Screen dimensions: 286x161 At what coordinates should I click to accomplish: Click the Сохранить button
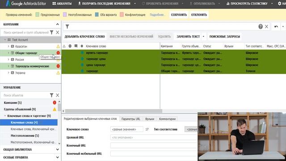click(179, 15)
